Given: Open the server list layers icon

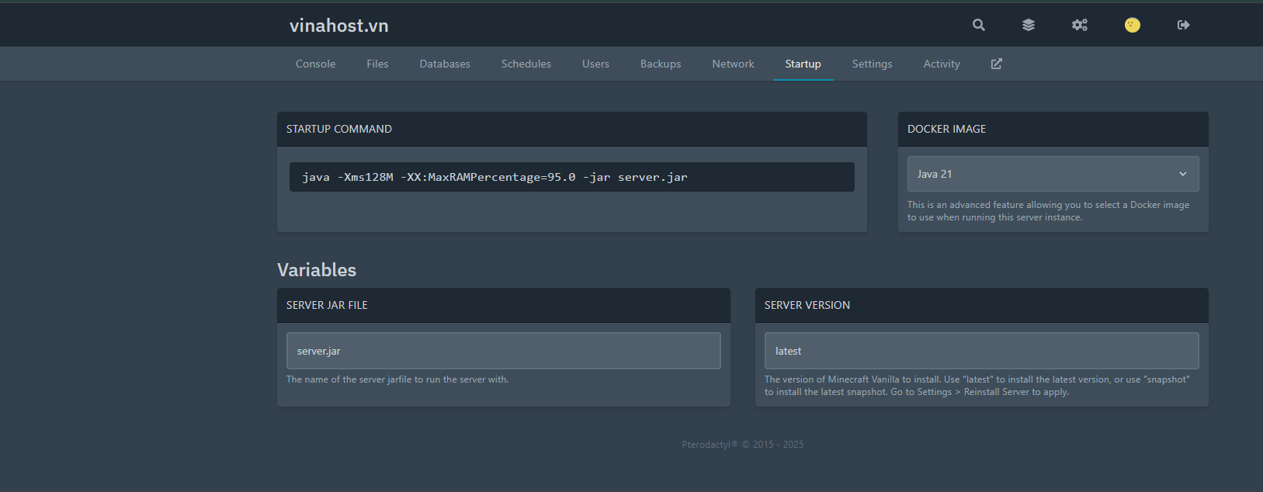Looking at the screenshot, I should pyautogui.click(x=1028, y=25).
